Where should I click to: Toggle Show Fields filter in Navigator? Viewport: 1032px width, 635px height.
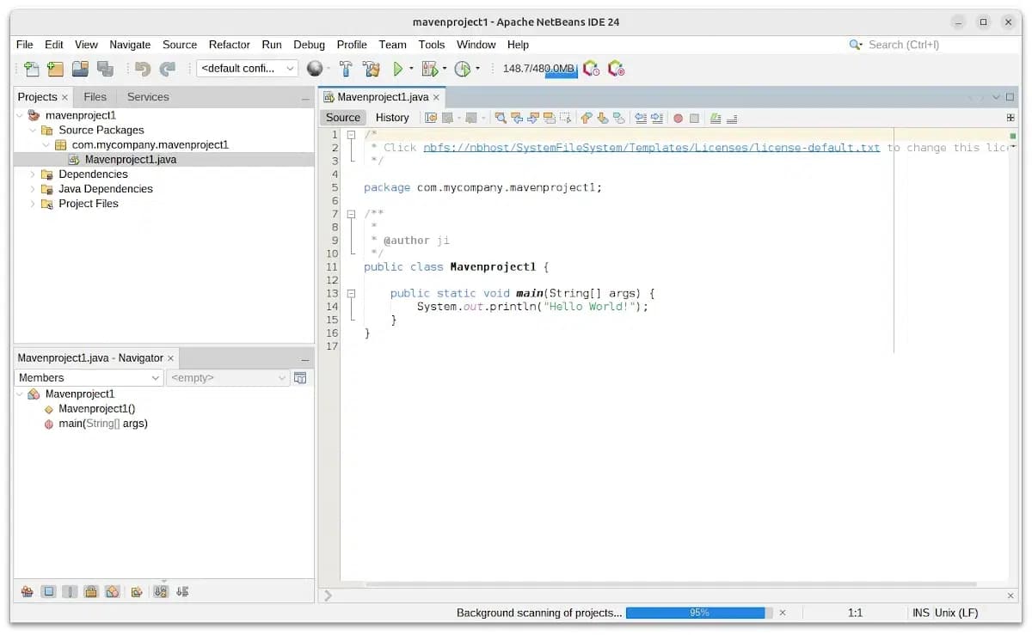pyautogui.click(x=48, y=591)
